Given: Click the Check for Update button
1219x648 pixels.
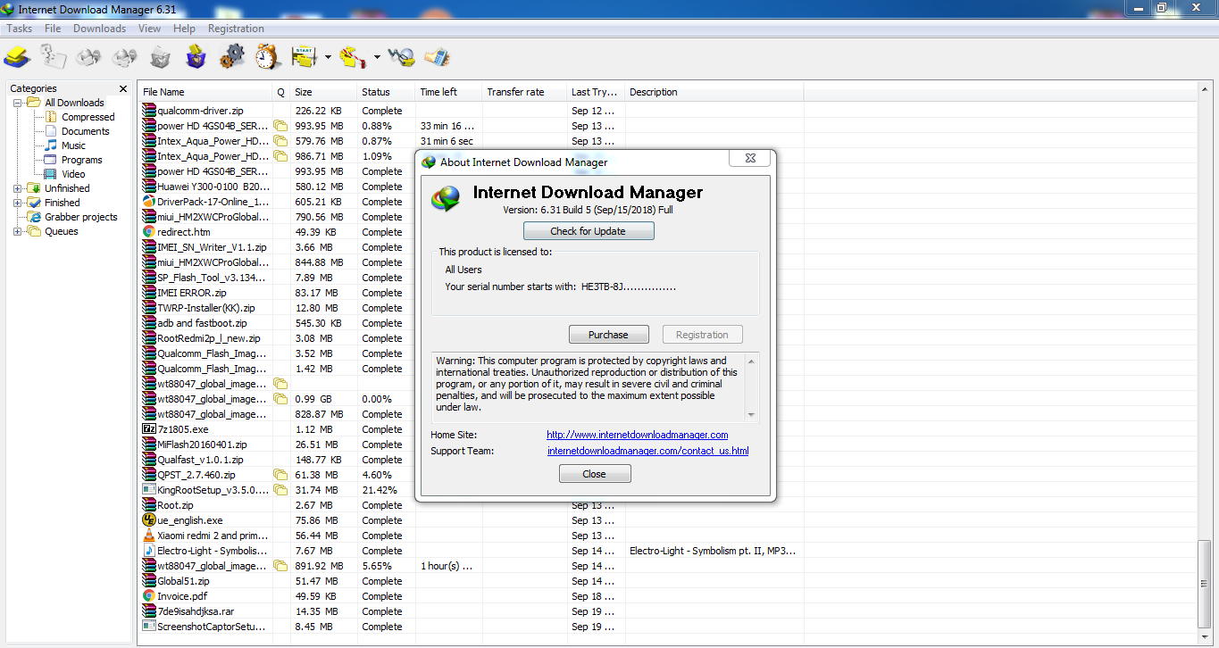Looking at the screenshot, I should pyautogui.click(x=589, y=231).
